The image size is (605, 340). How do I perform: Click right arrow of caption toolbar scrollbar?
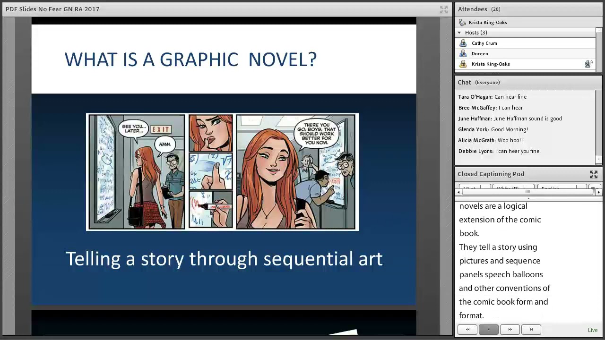click(x=599, y=192)
